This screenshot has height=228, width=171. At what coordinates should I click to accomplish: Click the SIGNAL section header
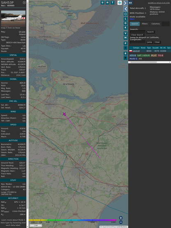[13, 79]
